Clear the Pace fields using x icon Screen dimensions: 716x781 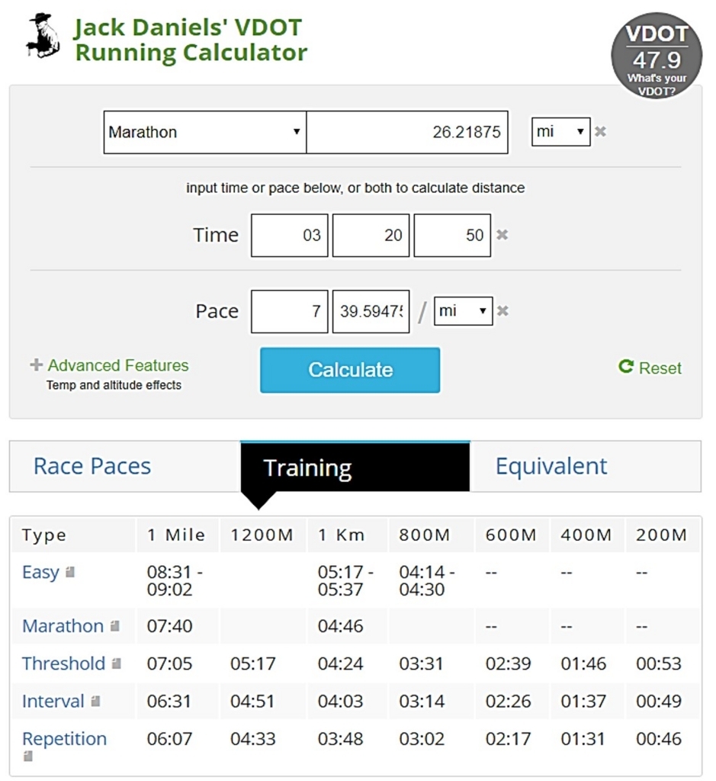click(502, 311)
